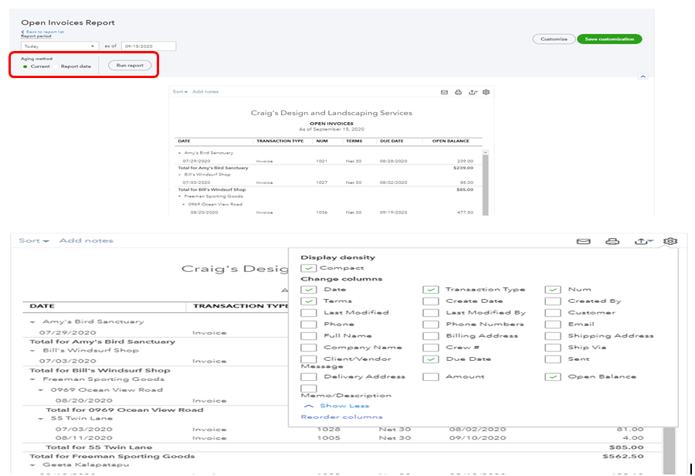Toggle the Compact display density checkbox
This screenshot has height=476, width=695.
pyautogui.click(x=308, y=268)
